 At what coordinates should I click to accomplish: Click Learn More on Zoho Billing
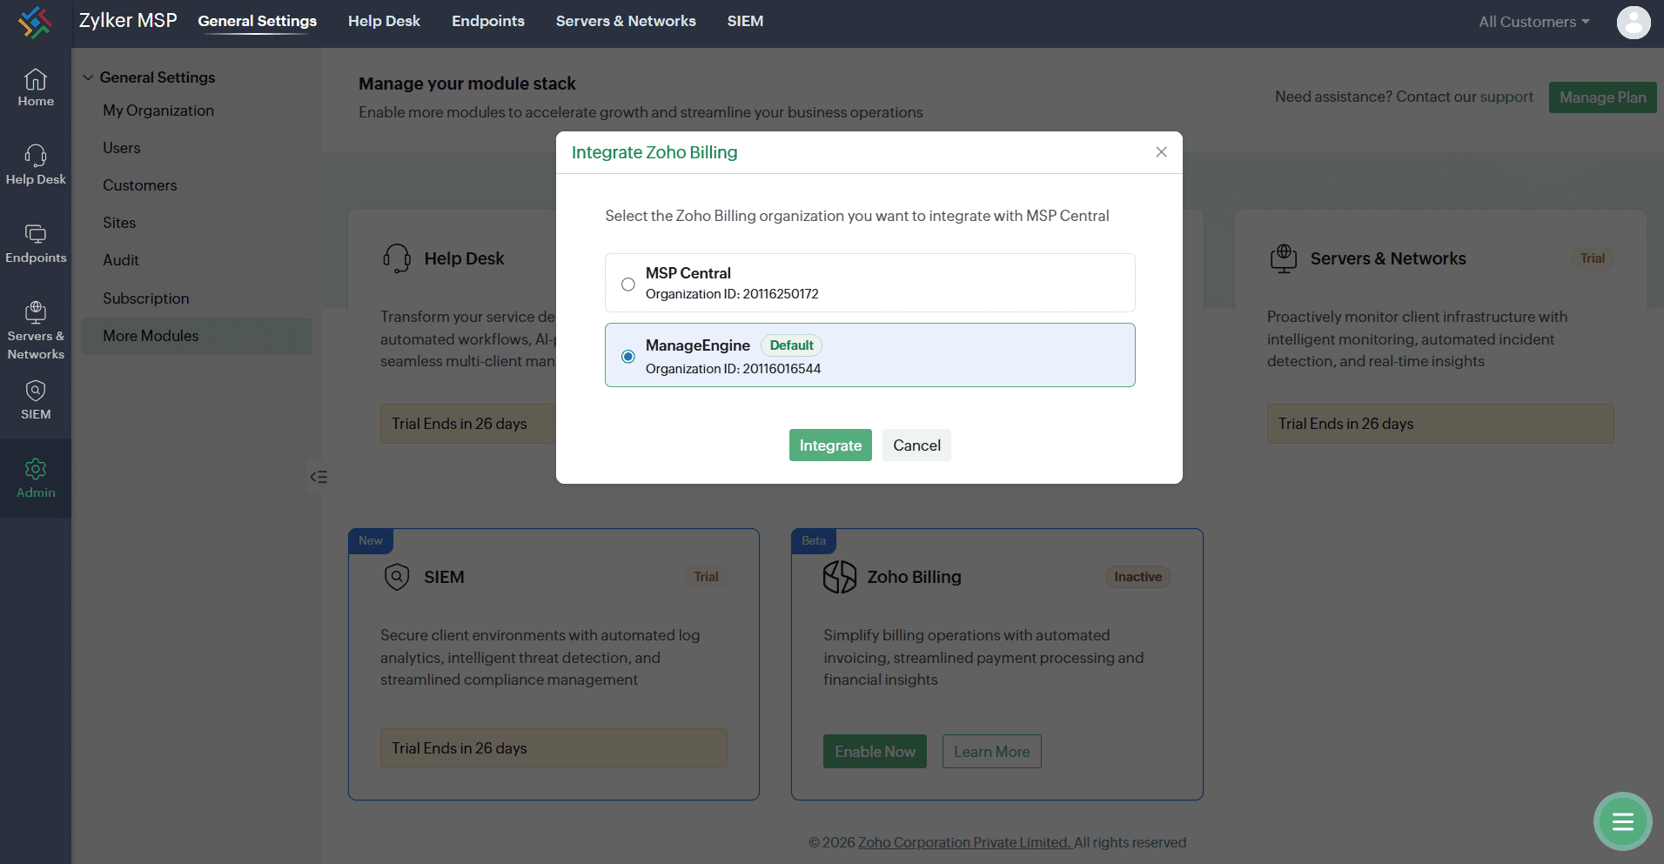click(x=991, y=752)
